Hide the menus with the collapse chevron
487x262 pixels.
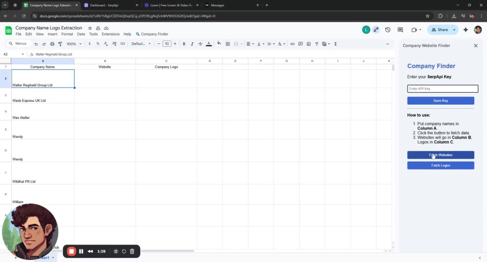pyautogui.click(x=387, y=44)
